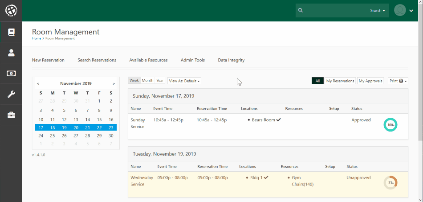This screenshot has width=423, height=202.
Task: Open the View As: Default dropdown
Action: point(184,81)
